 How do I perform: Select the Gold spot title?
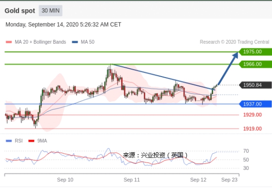20,11
